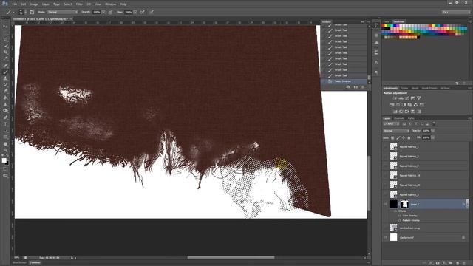Toggle the Brush panel button in options bar
This screenshot has height=266, width=473.
(x=32, y=12)
